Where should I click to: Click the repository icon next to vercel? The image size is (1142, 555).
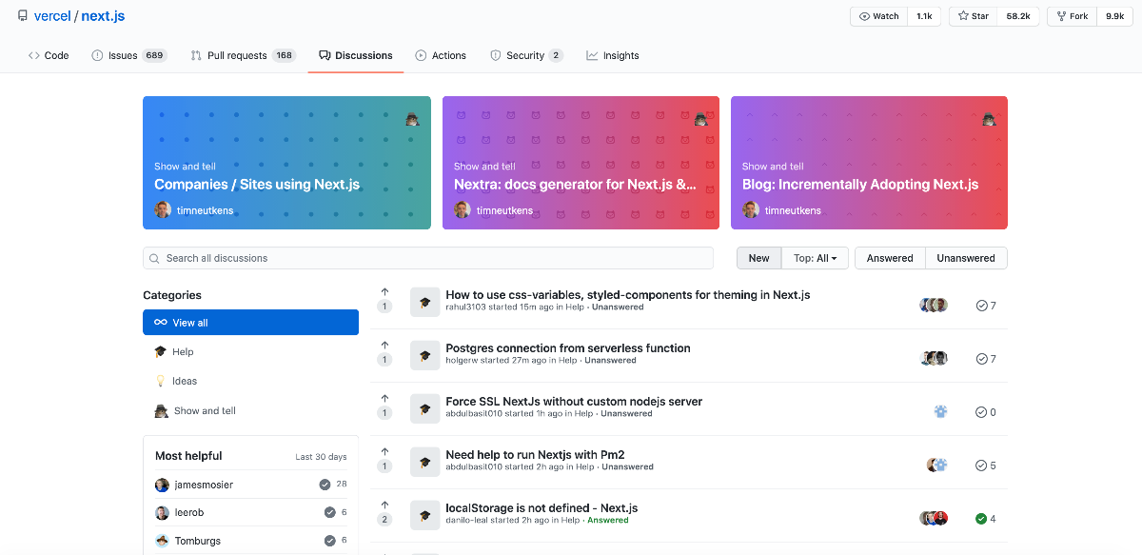tap(23, 16)
